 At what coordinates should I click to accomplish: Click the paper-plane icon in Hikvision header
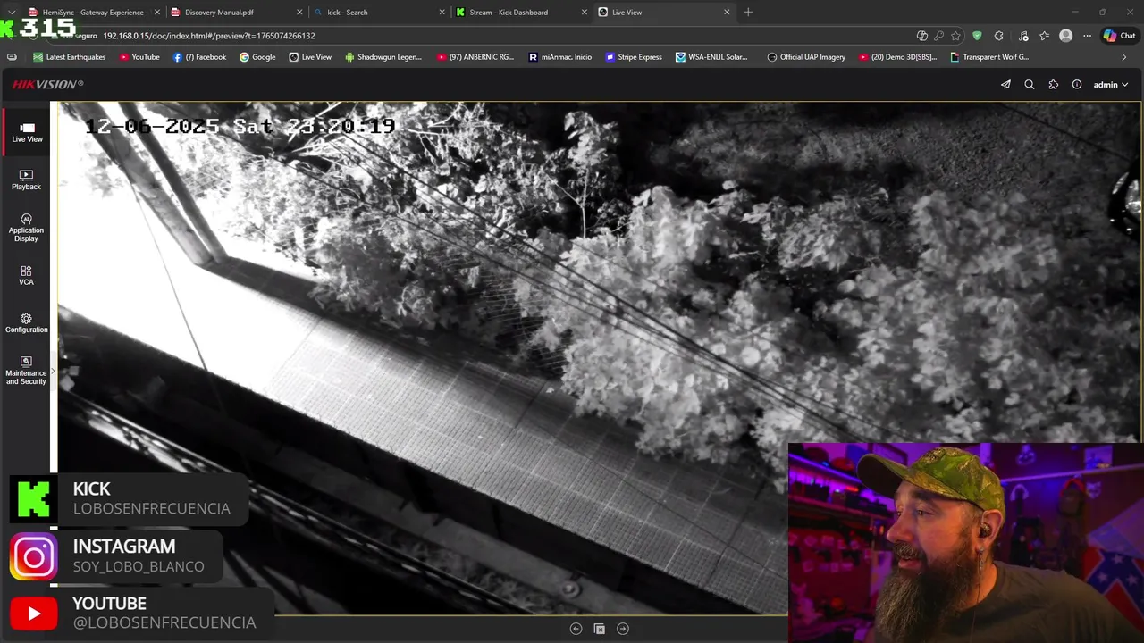point(1005,85)
